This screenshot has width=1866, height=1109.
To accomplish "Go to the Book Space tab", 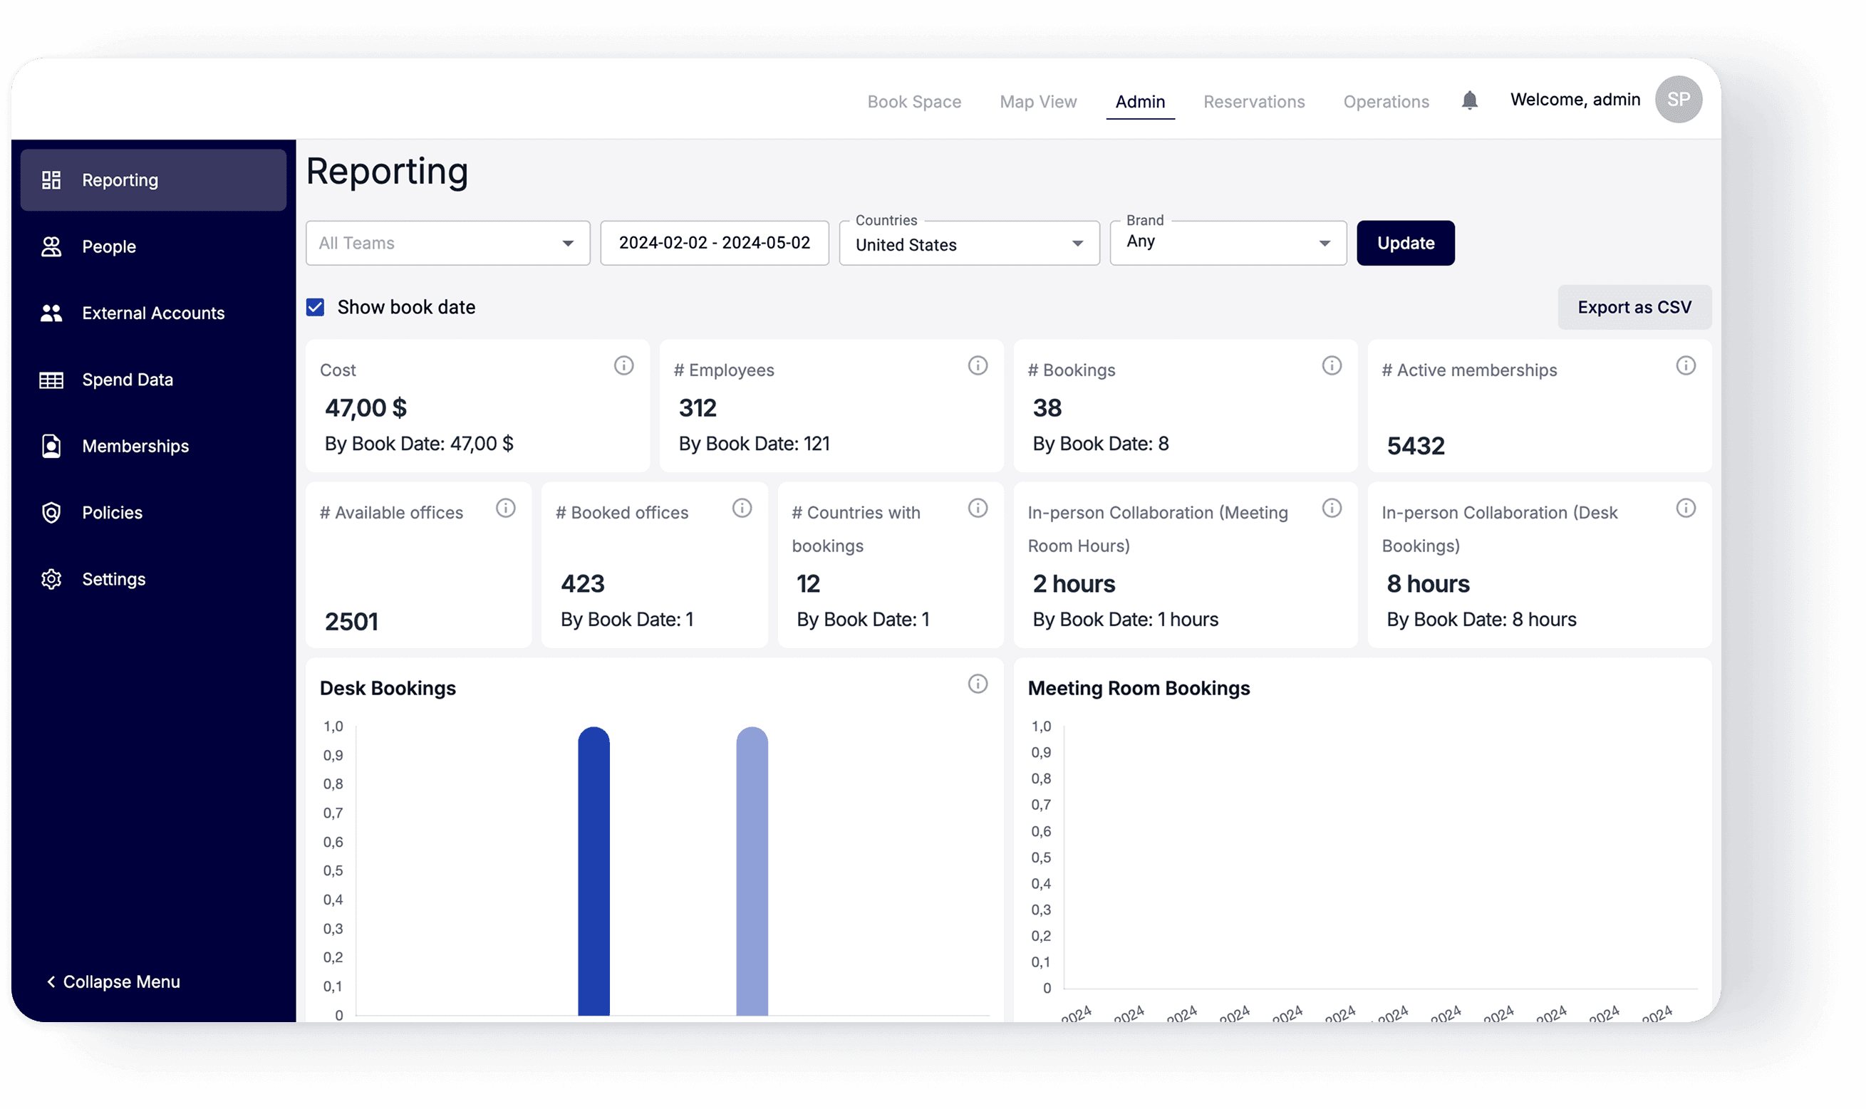I will pyautogui.click(x=913, y=102).
